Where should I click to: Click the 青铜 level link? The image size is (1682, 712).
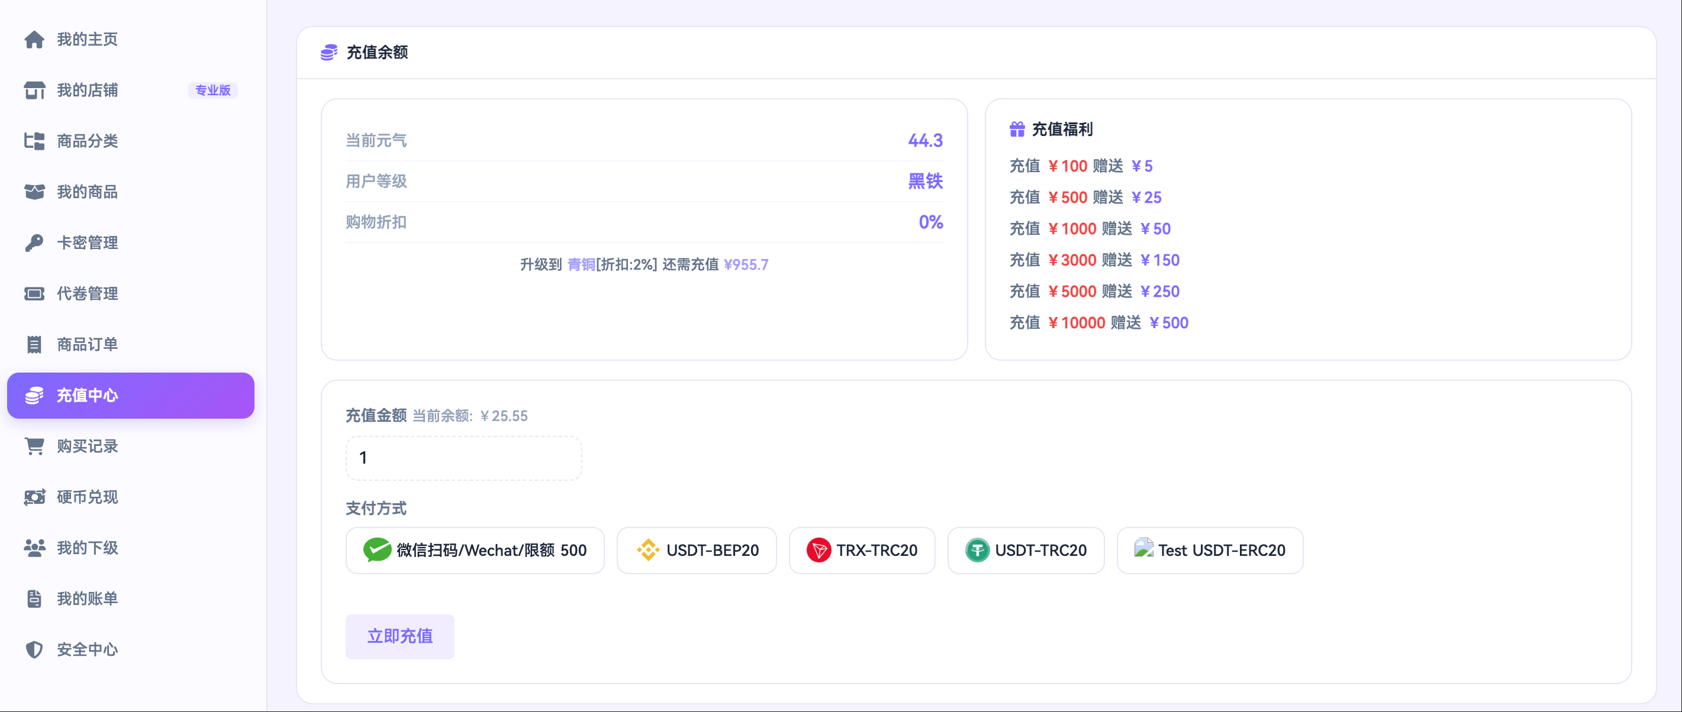[581, 264]
